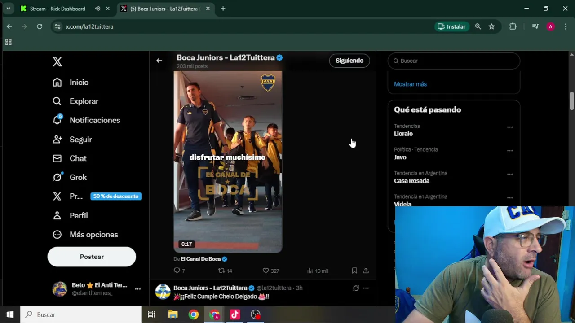Open more options on Chelo Delgado post
Image resolution: width=575 pixels, height=323 pixels.
pos(366,288)
